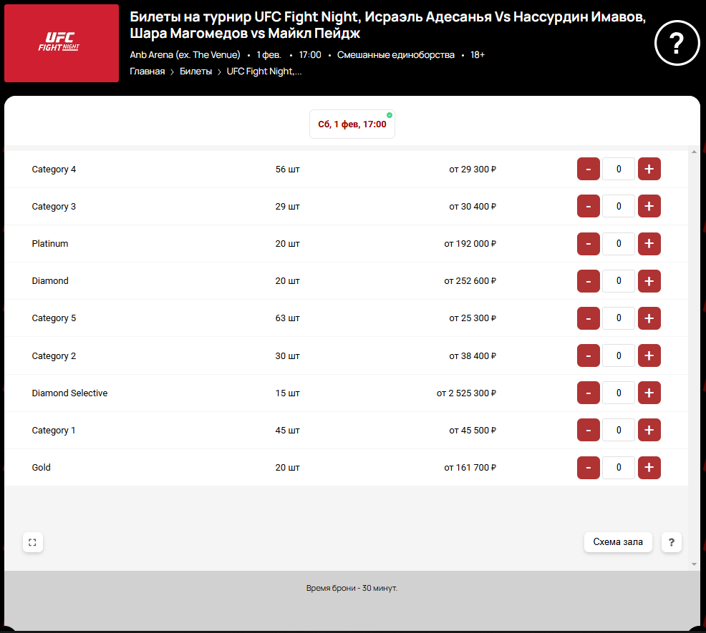The height and width of the screenshot is (633, 706).
Task: Remove one Gold ticket
Action: [588, 468]
